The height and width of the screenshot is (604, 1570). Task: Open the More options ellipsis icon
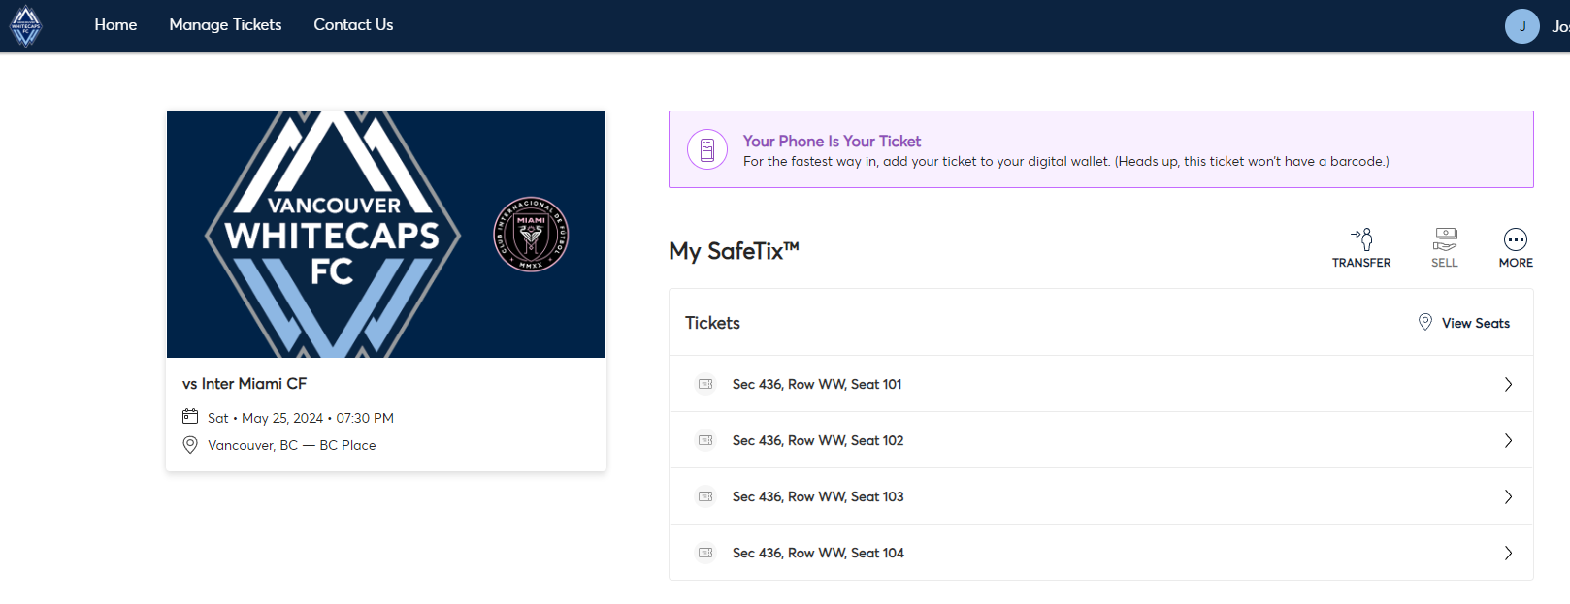1516,238
